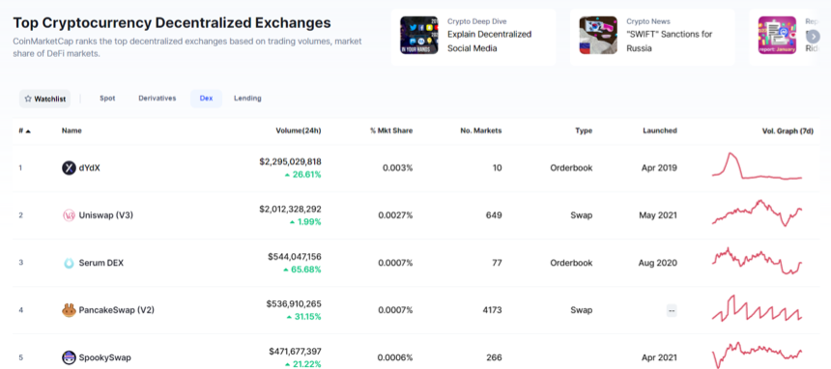Viewport: 831px width, 369px height.
Task: Click the Serum DEX droplet icon
Action: click(69, 263)
